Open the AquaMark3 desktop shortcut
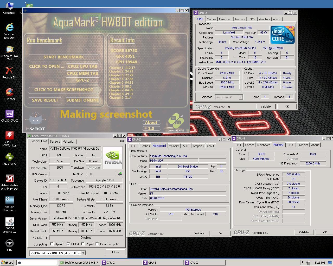Image resolution: width=333 pixels, height=266 pixels. pos(9,159)
